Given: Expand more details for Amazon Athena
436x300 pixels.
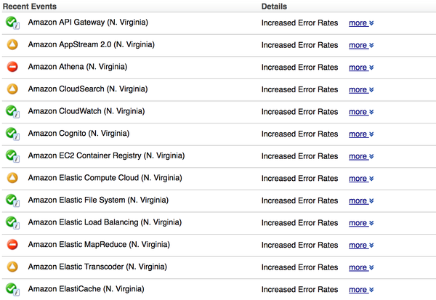Looking at the screenshot, I should tap(361, 68).
